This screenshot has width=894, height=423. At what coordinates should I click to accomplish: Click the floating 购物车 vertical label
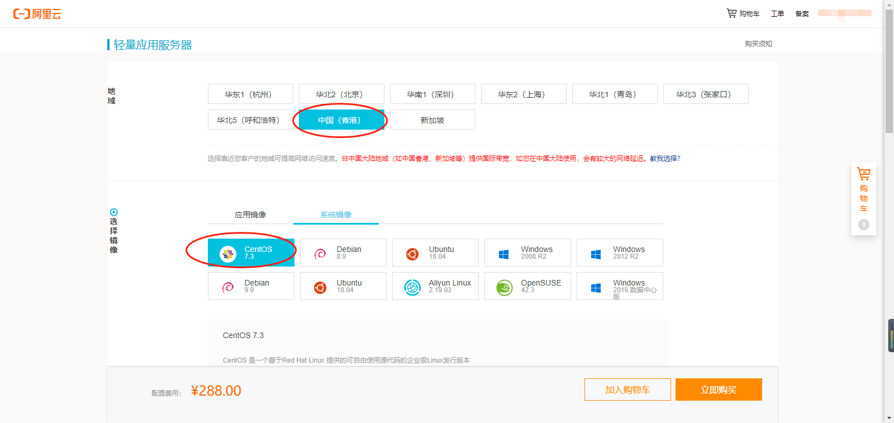(x=864, y=198)
